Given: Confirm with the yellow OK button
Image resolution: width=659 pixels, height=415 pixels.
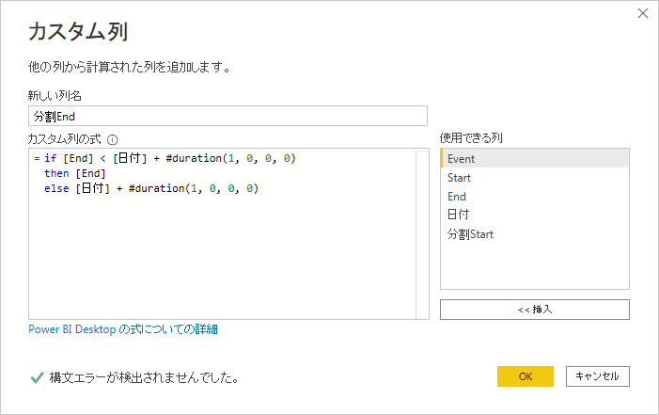Looking at the screenshot, I should click(526, 376).
